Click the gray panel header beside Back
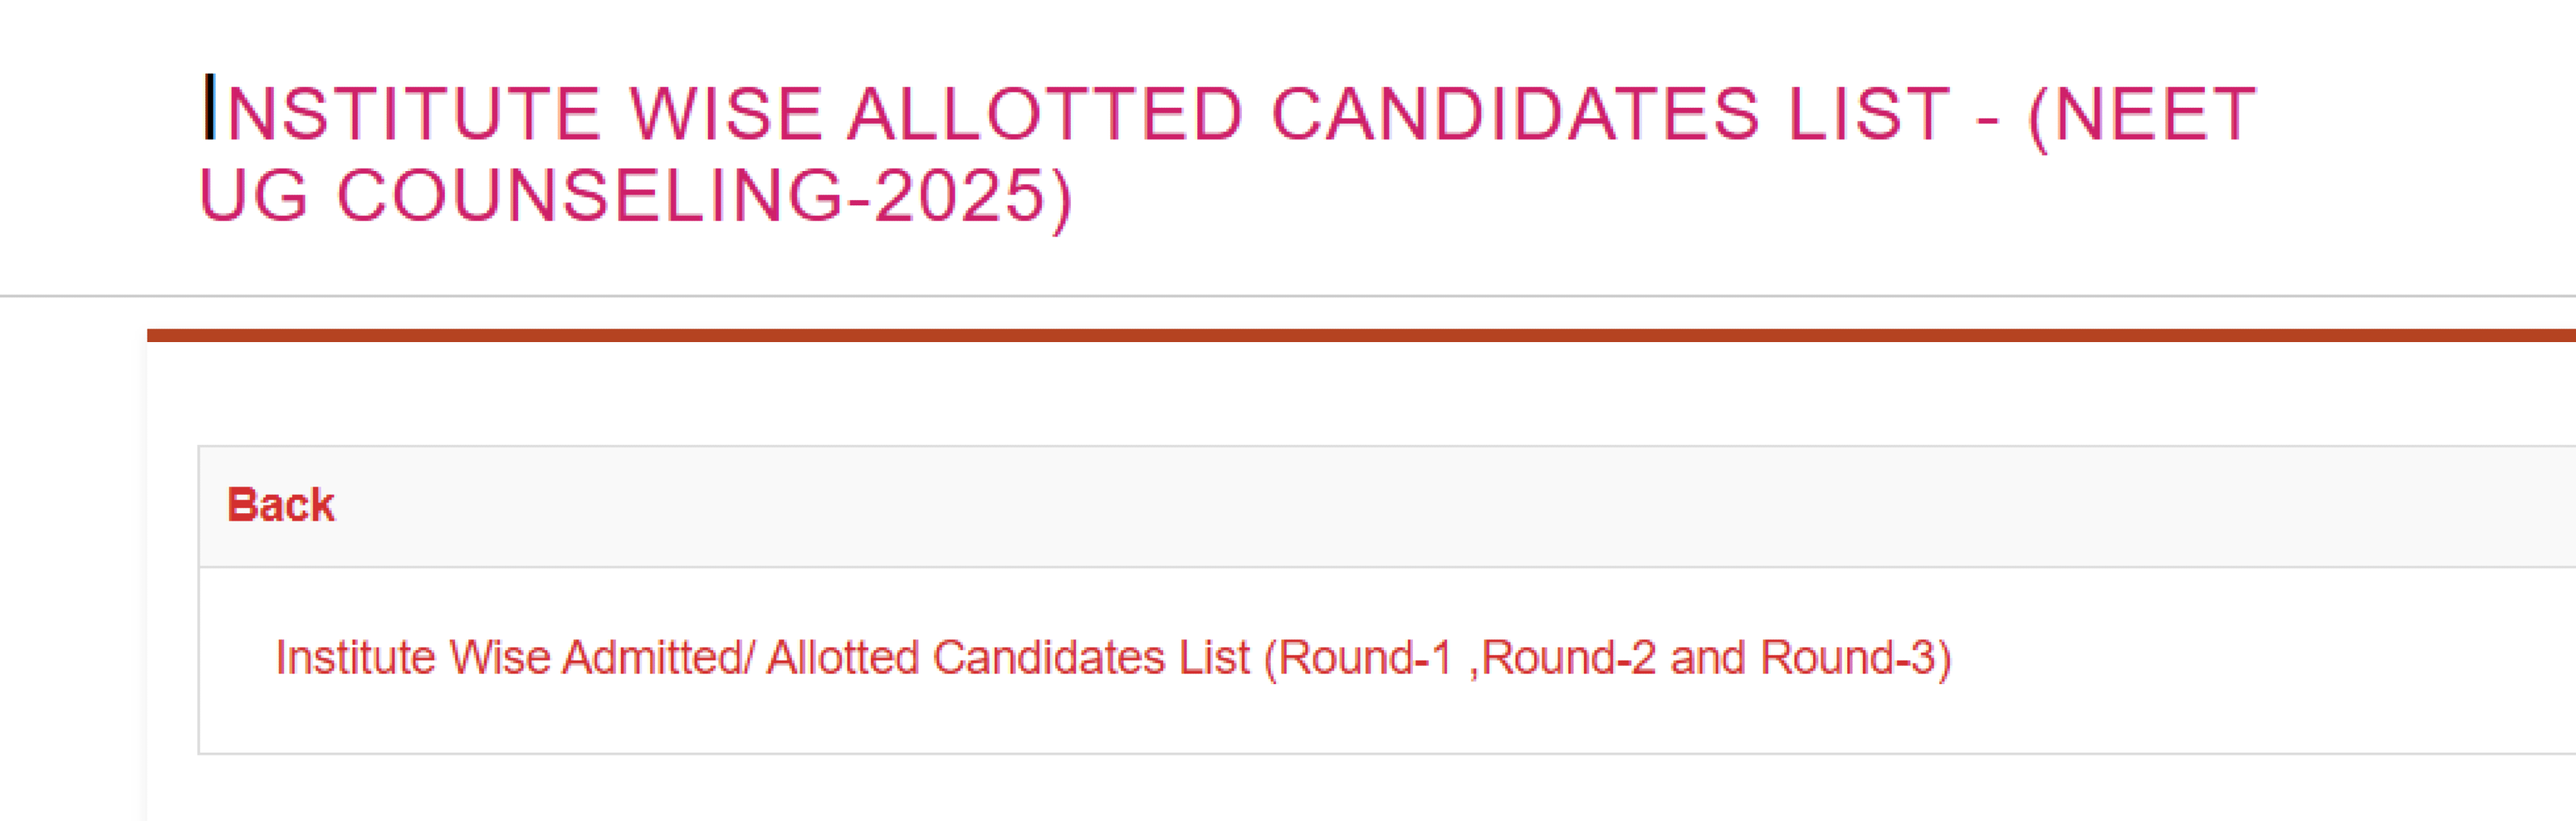This screenshot has height=821, width=2576. (1400, 506)
